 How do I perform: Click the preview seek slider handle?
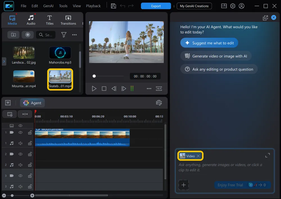pos(94,76)
